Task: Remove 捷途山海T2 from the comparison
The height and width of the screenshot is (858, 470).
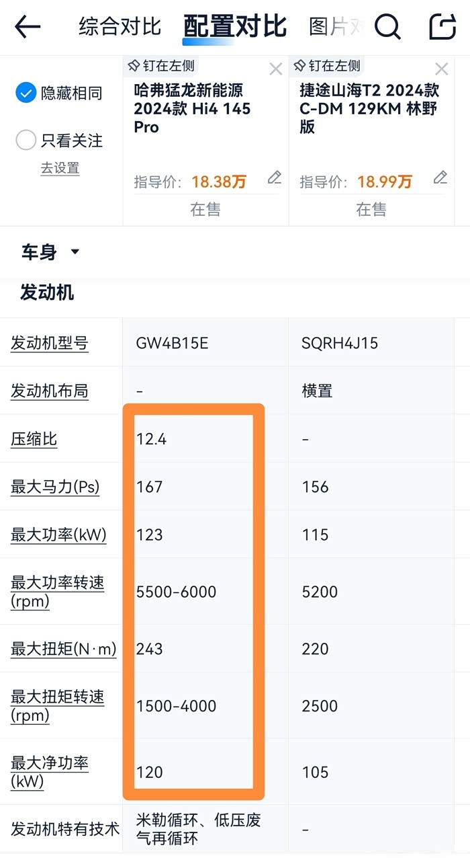Action: [x=441, y=69]
